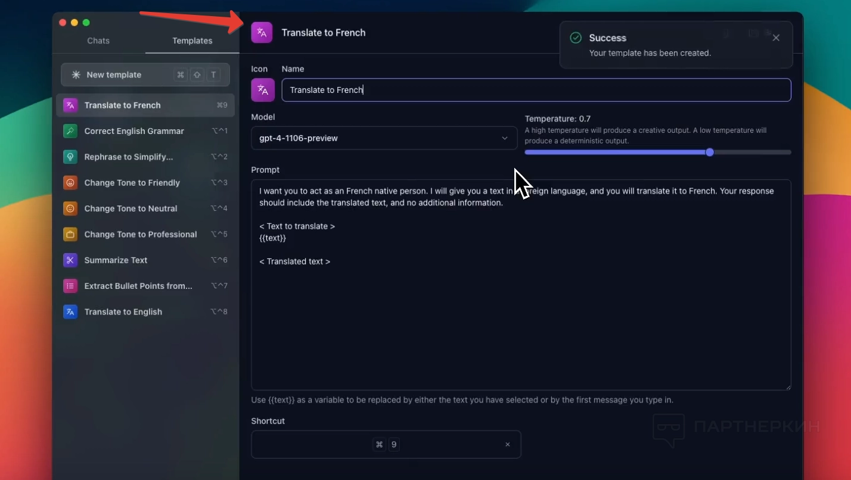Screen dimensions: 851x480
Task: Click the "Your template has been created." message
Action: 650,53
